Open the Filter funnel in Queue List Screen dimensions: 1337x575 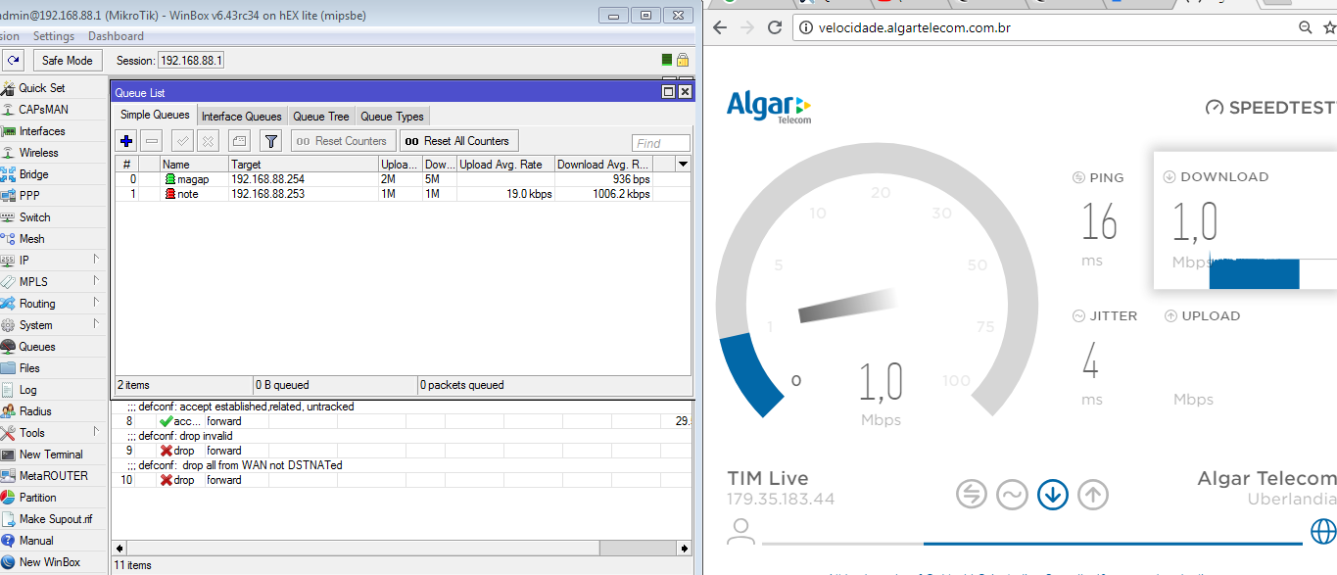coord(271,141)
